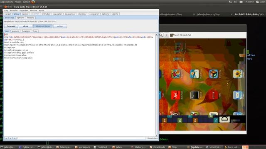Open the workspace folder taskbar item

tap(82, 147)
